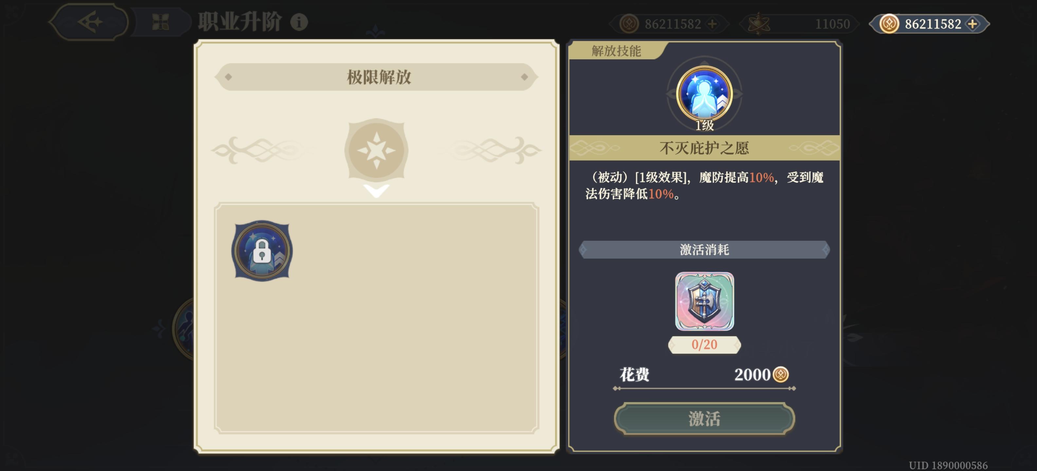Expand the white chevron below the emblem
Image resolution: width=1037 pixels, height=471 pixels.
click(x=376, y=191)
